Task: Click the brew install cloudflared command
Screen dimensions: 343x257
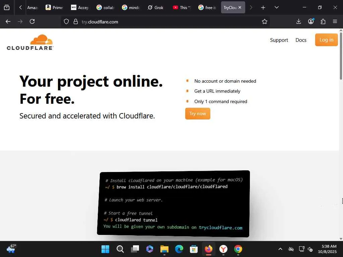Action: (x=172, y=187)
